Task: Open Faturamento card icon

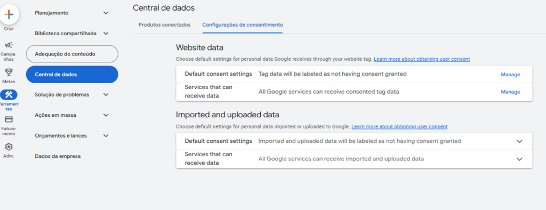Action: (9, 119)
